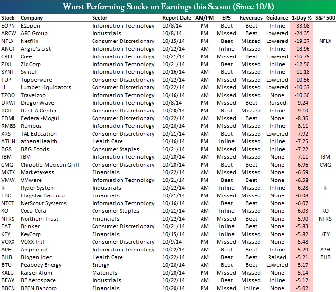
Task: Select the 'Flagstar Bancorp' company name
Action: pyautogui.click(x=42, y=195)
